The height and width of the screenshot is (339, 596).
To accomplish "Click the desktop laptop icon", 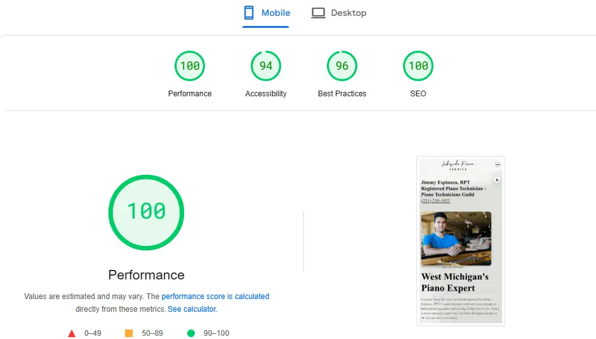I will point(318,13).
